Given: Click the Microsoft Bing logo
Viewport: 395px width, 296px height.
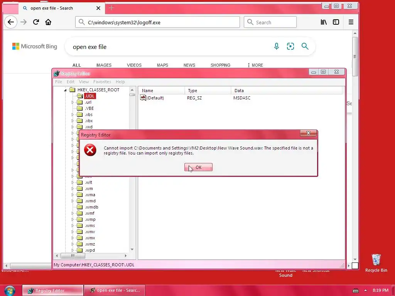Looking at the screenshot, I should coord(35,46).
